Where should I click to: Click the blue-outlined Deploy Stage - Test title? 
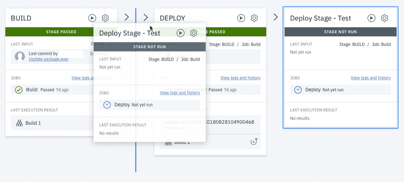(x=320, y=18)
